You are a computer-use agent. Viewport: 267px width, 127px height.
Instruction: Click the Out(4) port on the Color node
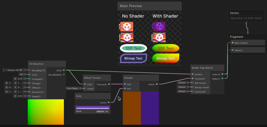pyautogui.click(x=109, y=103)
